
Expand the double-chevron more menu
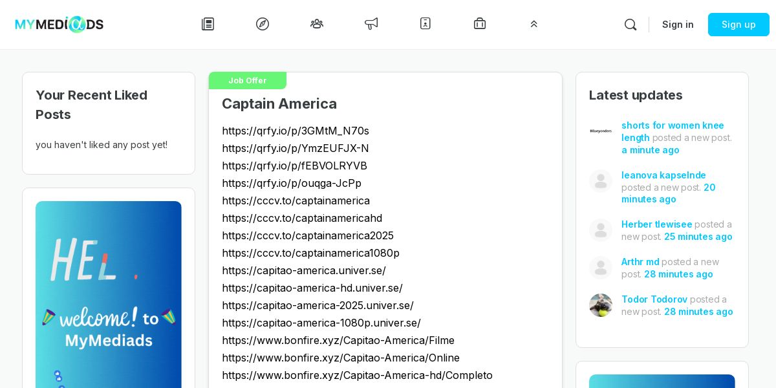click(x=534, y=24)
